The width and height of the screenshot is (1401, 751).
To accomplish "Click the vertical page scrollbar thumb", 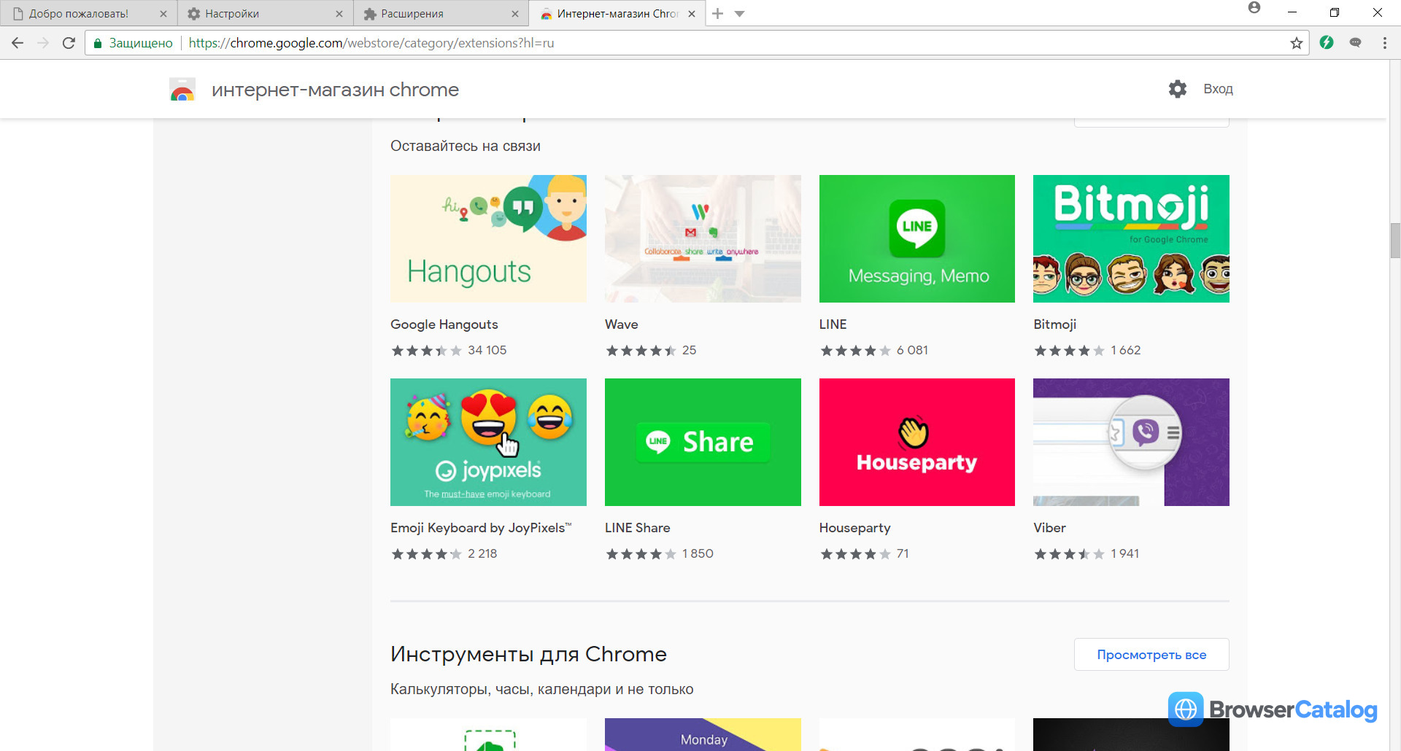I will click(x=1394, y=241).
